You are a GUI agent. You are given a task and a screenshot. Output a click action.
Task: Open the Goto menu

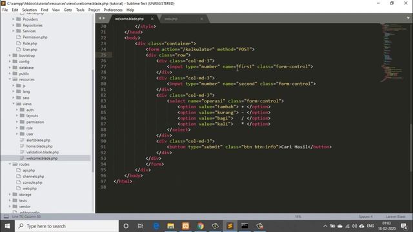68,10
